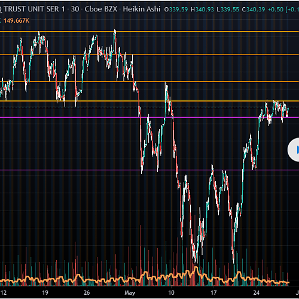The image size is (299, 299).
Task: Click the high price value 340.93
Action: (x=205, y=10)
